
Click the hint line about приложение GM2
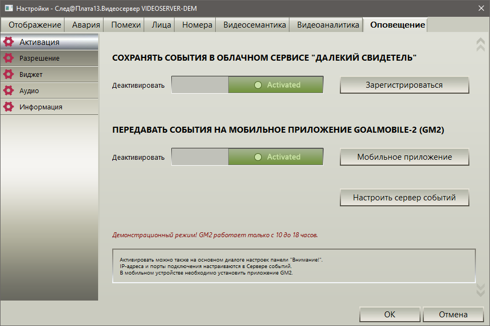(207, 273)
